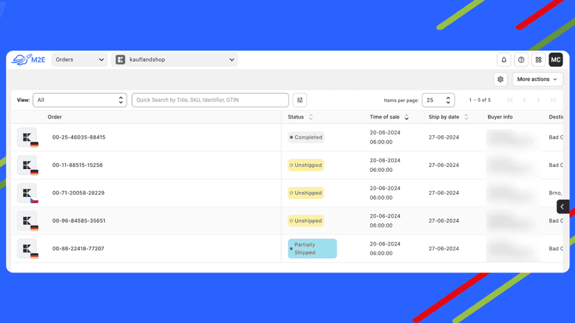Screen dimensions: 575x323
Task: Open order 00-88-22418-77207
Action: 78,249
